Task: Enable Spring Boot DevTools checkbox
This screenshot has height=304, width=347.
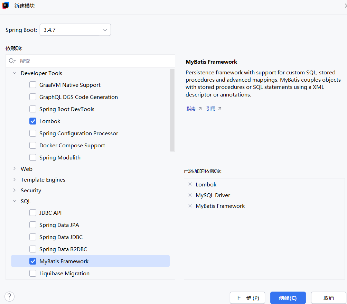Action: [33, 109]
